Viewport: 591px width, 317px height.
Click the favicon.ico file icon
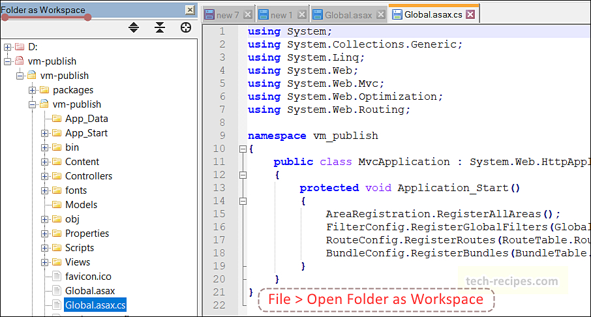(57, 277)
